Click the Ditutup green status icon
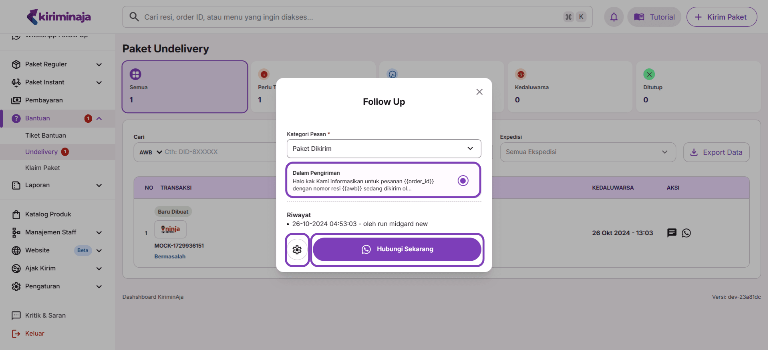The height and width of the screenshot is (350, 769). (x=649, y=74)
